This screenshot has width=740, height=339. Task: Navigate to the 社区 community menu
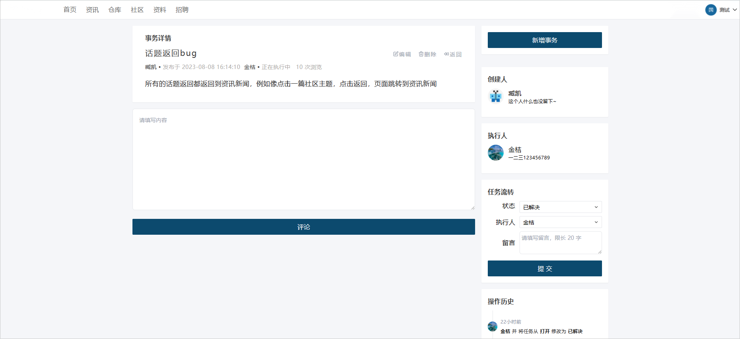[x=137, y=10]
